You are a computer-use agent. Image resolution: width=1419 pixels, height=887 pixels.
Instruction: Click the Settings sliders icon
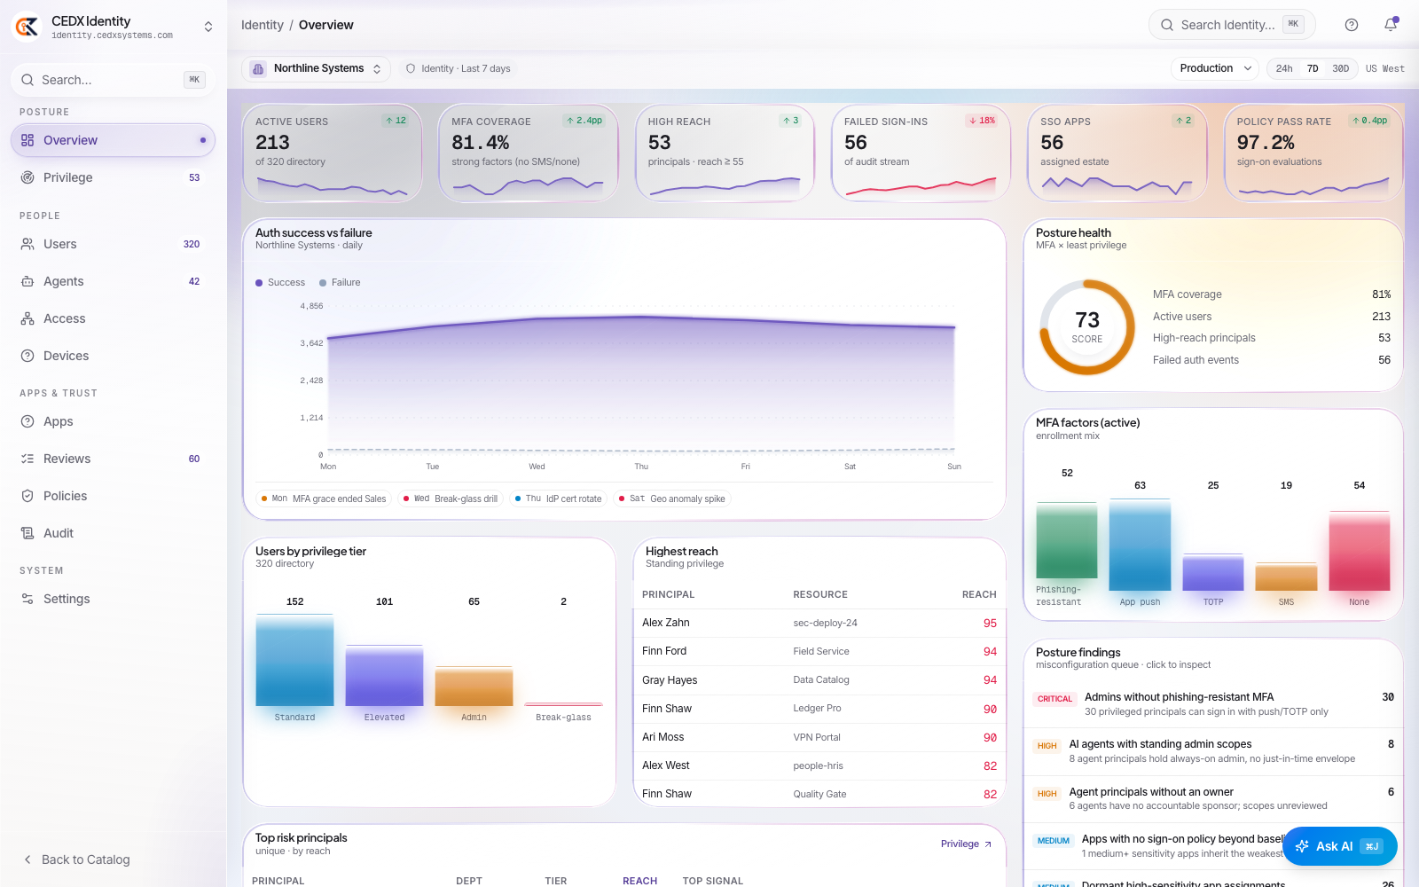[x=27, y=599]
